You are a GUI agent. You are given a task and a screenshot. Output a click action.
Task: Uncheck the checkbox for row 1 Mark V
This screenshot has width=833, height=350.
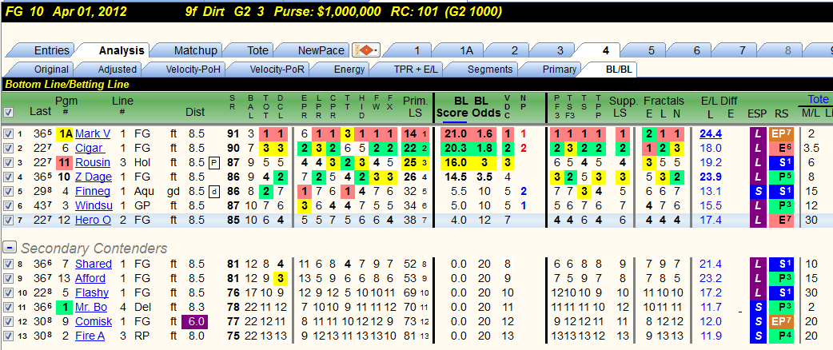[x=8, y=133]
